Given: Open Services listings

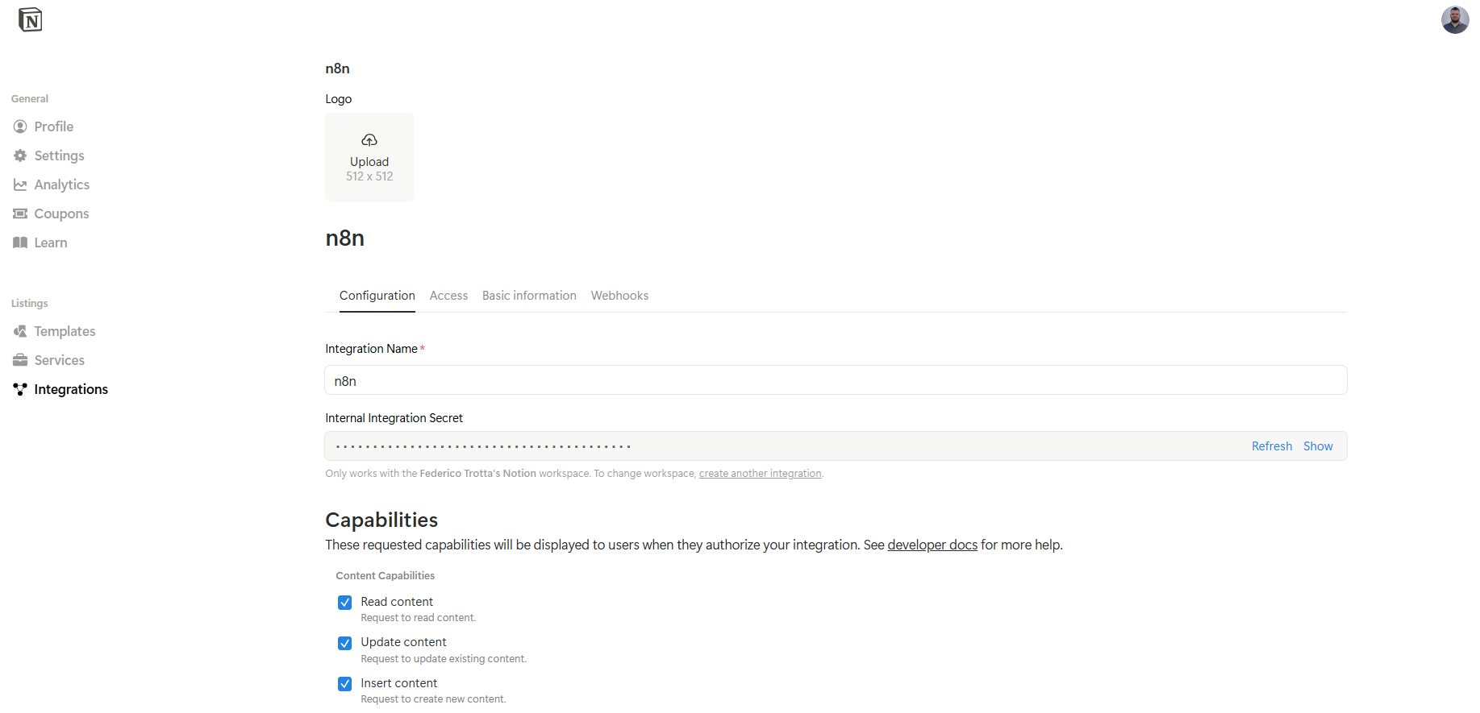Looking at the screenshot, I should coord(59,360).
